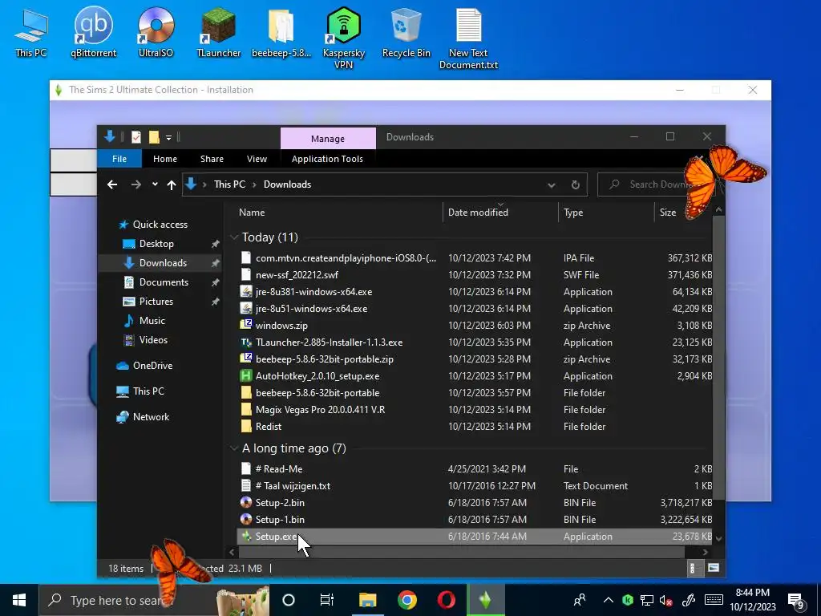
Task: Switch to the Share ribbon tab
Action: (212, 159)
